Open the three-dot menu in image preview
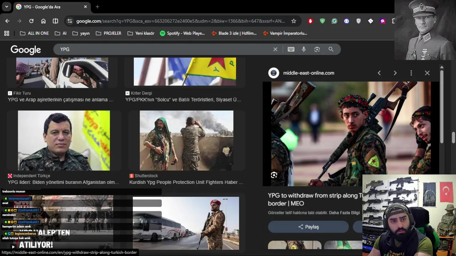This screenshot has height=256, width=456. 411,73
